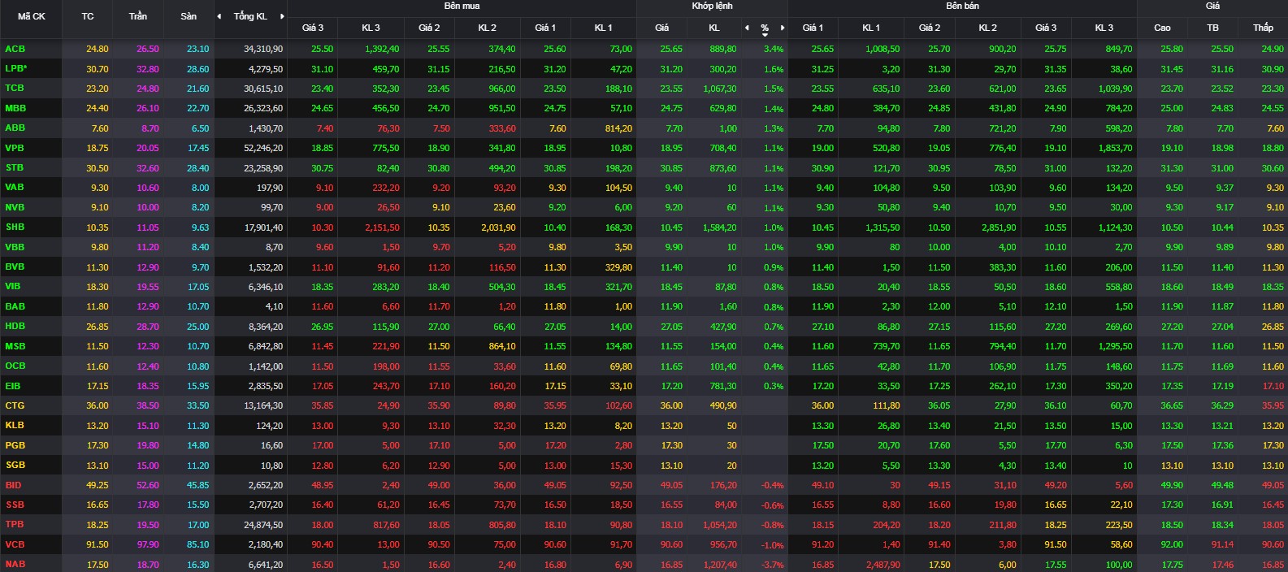Screen dimensions: 1288x572
Task: Click TPB total volume 24,874,50
Action: [x=263, y=525]
